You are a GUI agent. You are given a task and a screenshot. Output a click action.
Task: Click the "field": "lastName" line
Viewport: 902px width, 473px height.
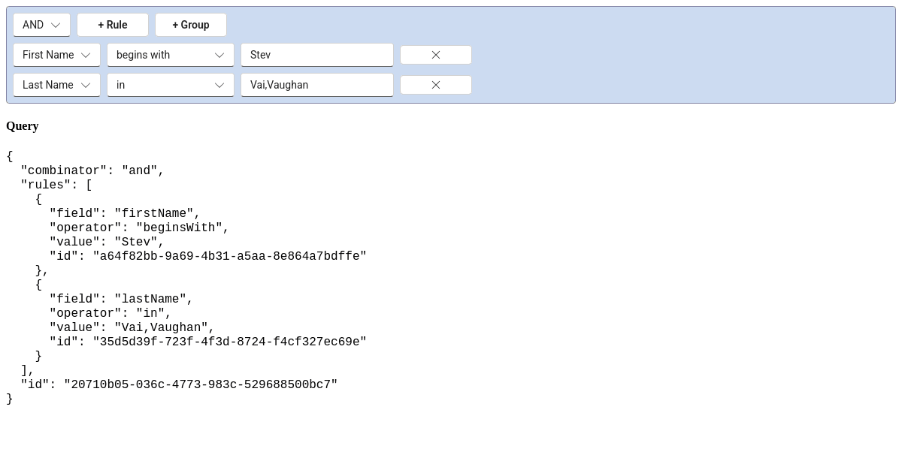tap(121, 300)
